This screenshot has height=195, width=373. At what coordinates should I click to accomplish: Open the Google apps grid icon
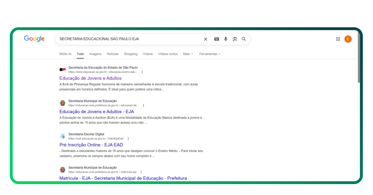click(338, 39)
